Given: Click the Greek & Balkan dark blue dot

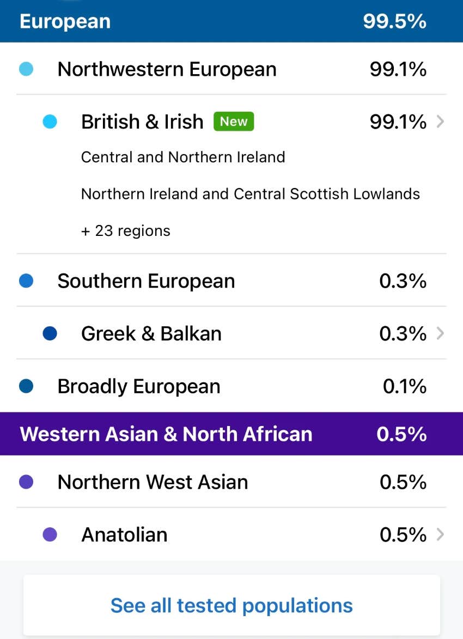Looking at the screenshot, I should point(50,333).
